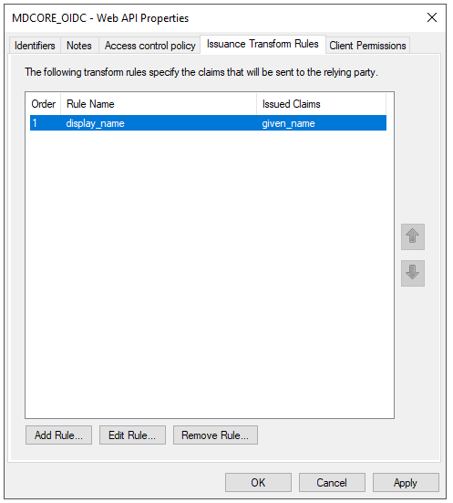The height and width of the screenshot is (503, 453).
Task: Apply the rule changes
Action: coord(406,483)
